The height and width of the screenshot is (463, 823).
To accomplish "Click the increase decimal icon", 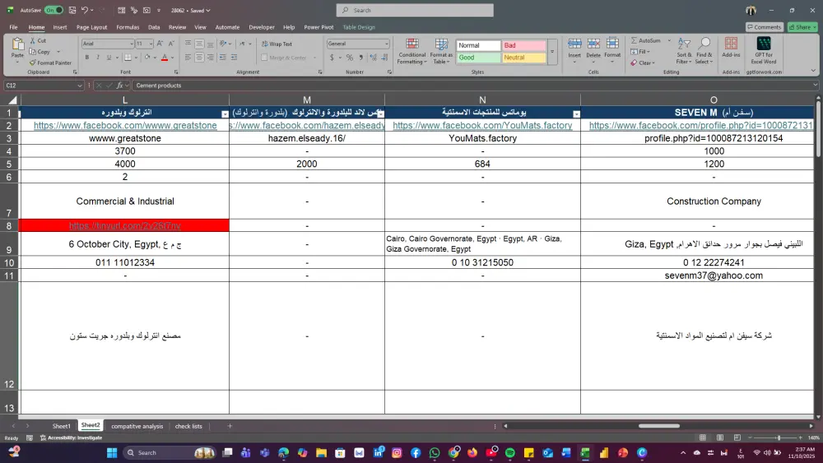I will (373, 57).
